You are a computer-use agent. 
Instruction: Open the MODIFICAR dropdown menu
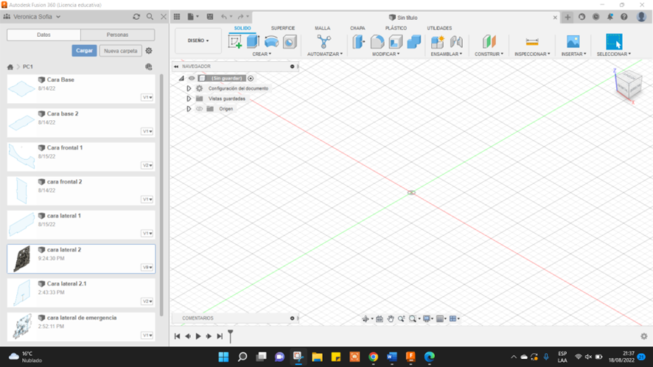click(385, 54)
